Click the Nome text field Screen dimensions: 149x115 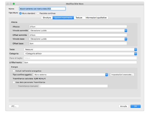42,9
